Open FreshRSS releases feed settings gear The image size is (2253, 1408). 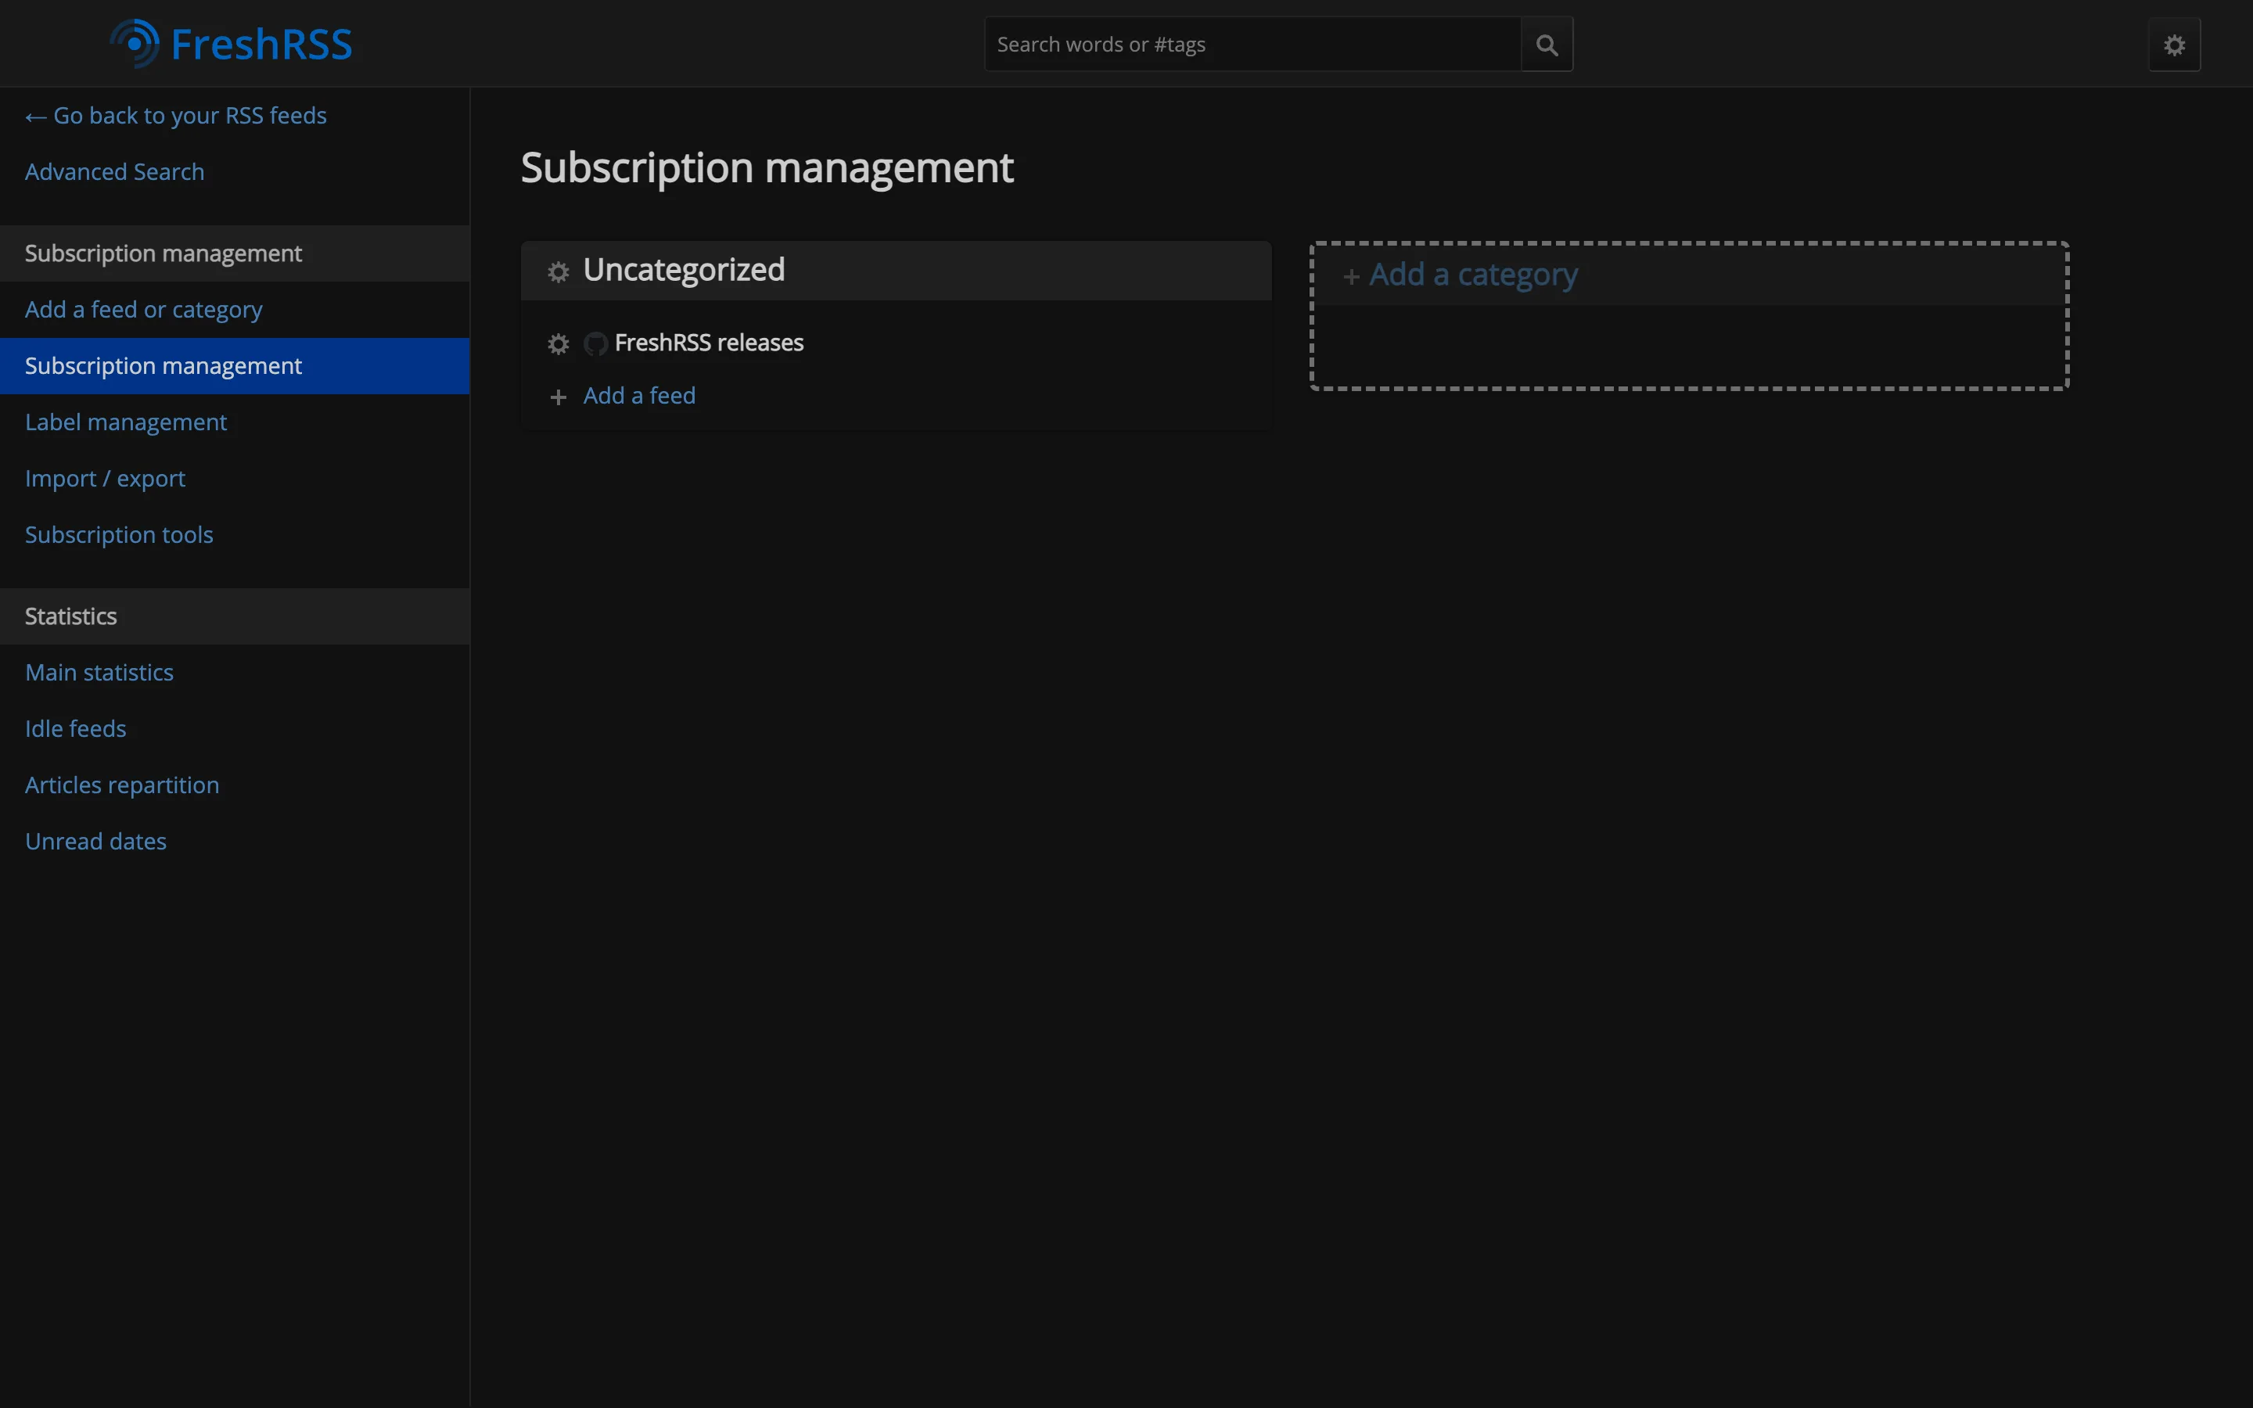coord(558,343)
